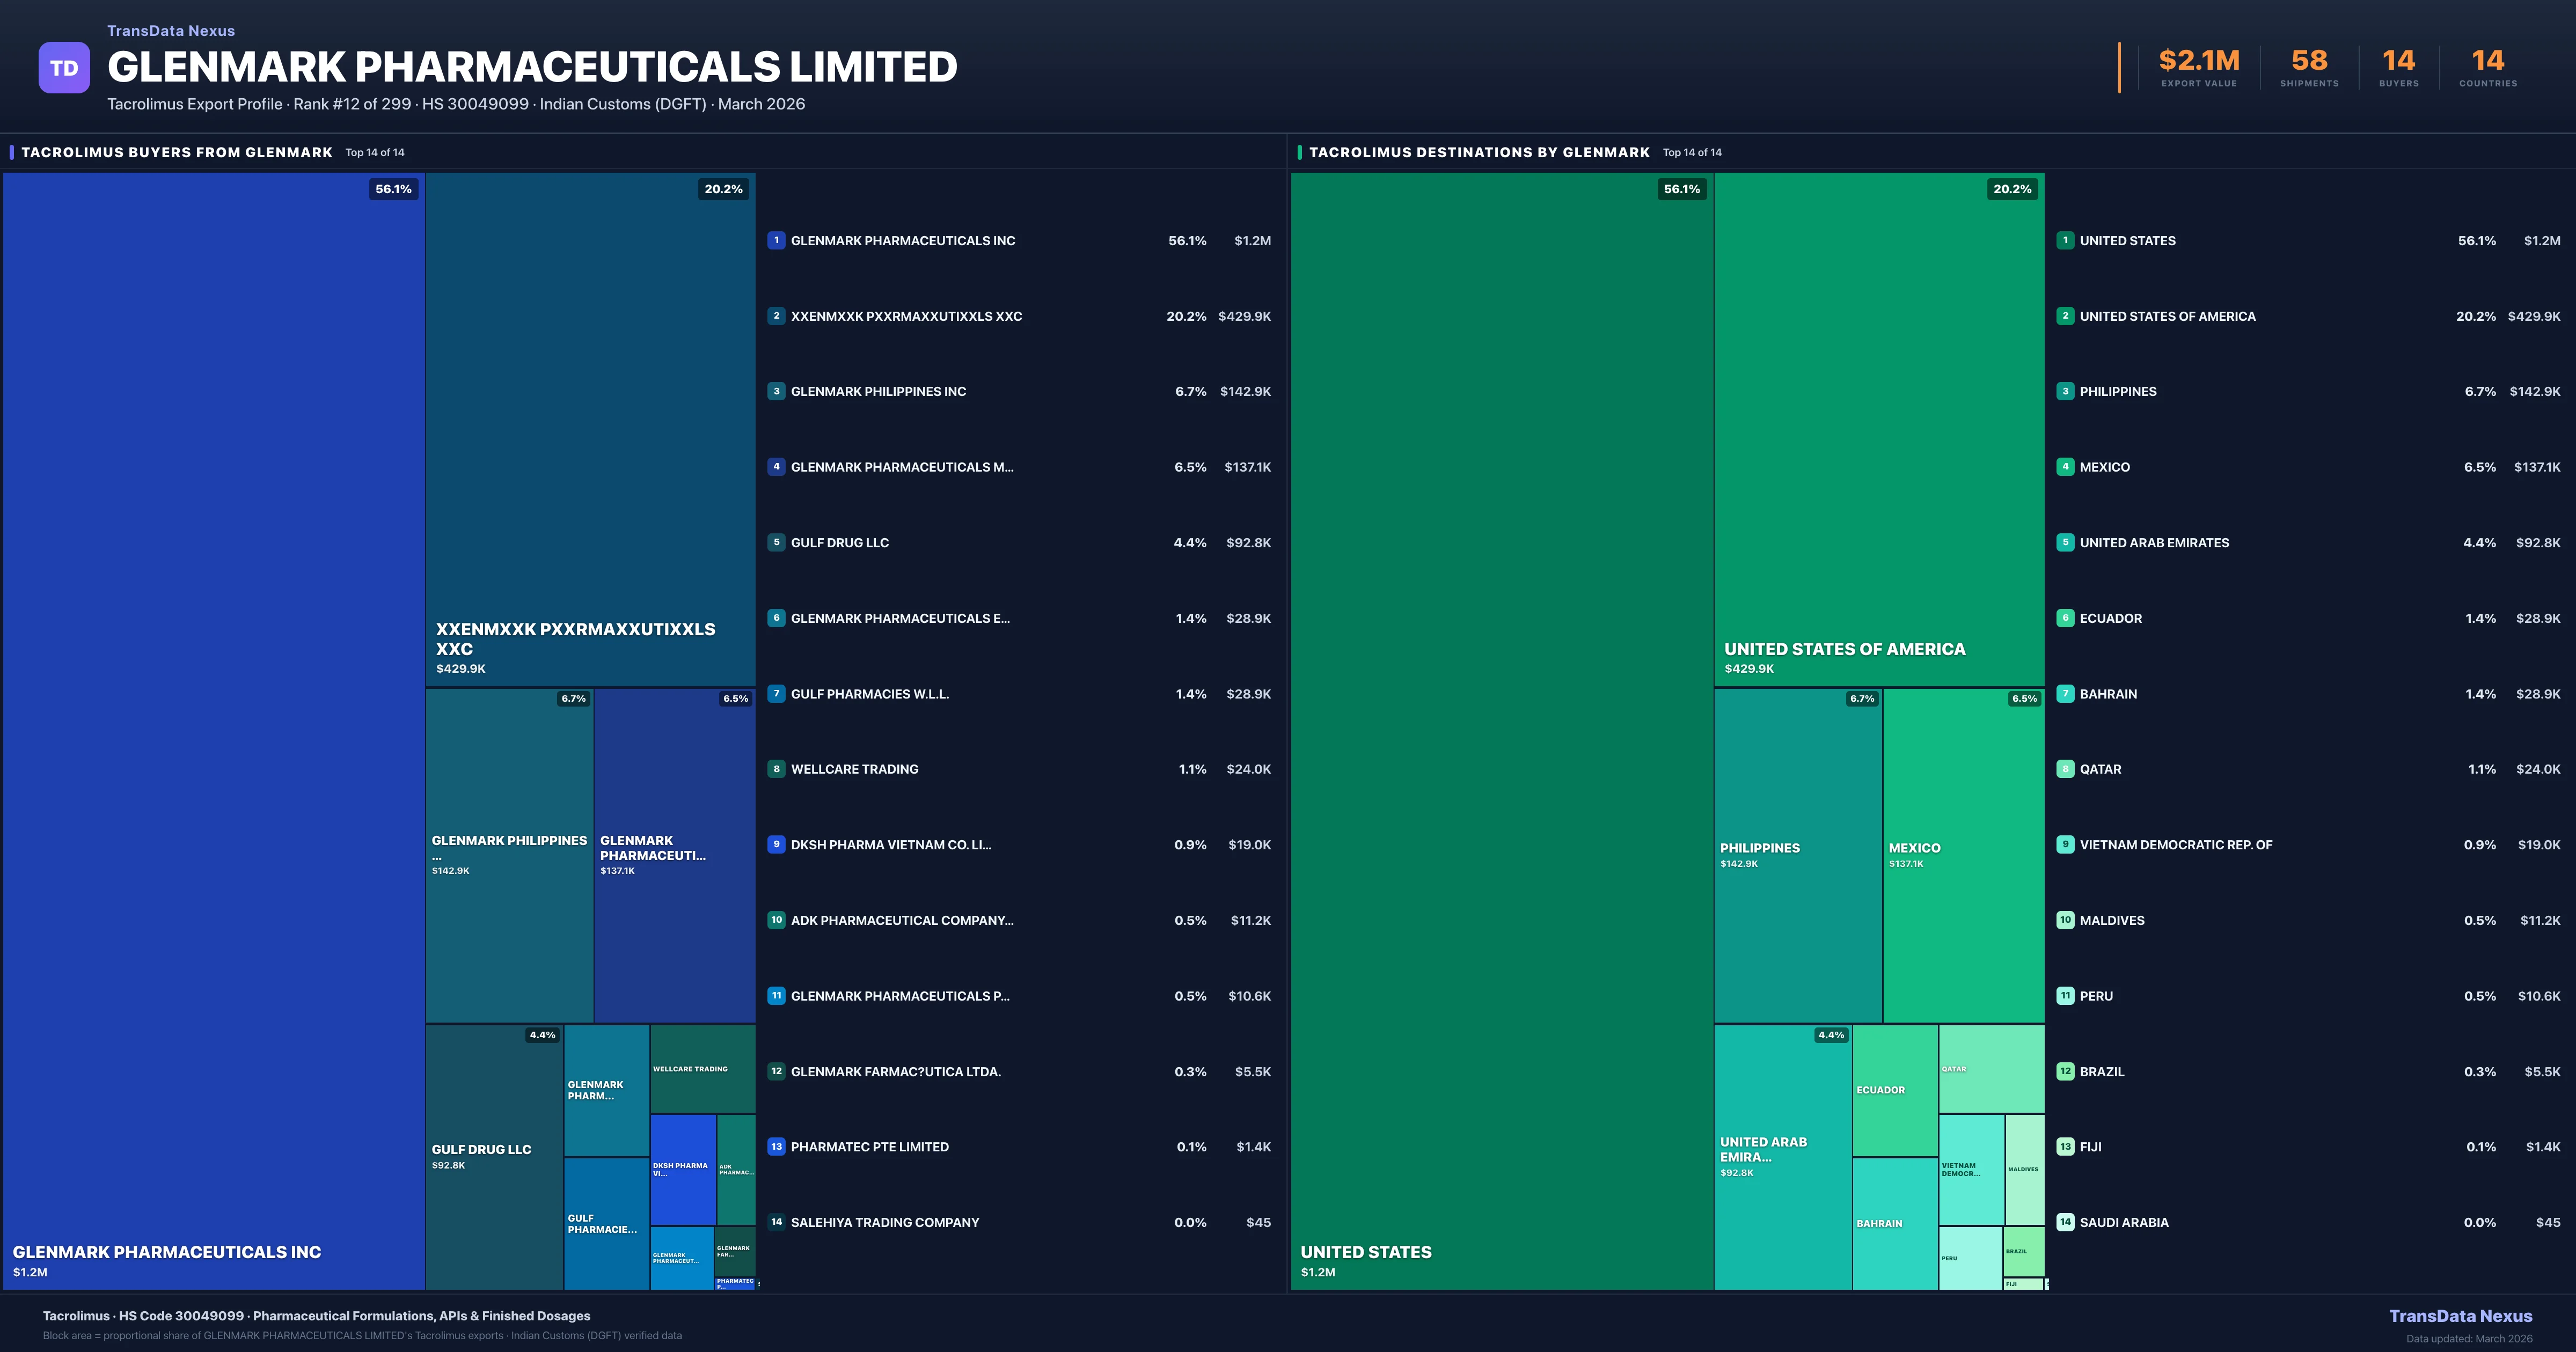This screenshot has height=1352, width=2576.
Task: Click rank badge 5 beside Gulf Drug LLC
Action: tap(776, 542)
